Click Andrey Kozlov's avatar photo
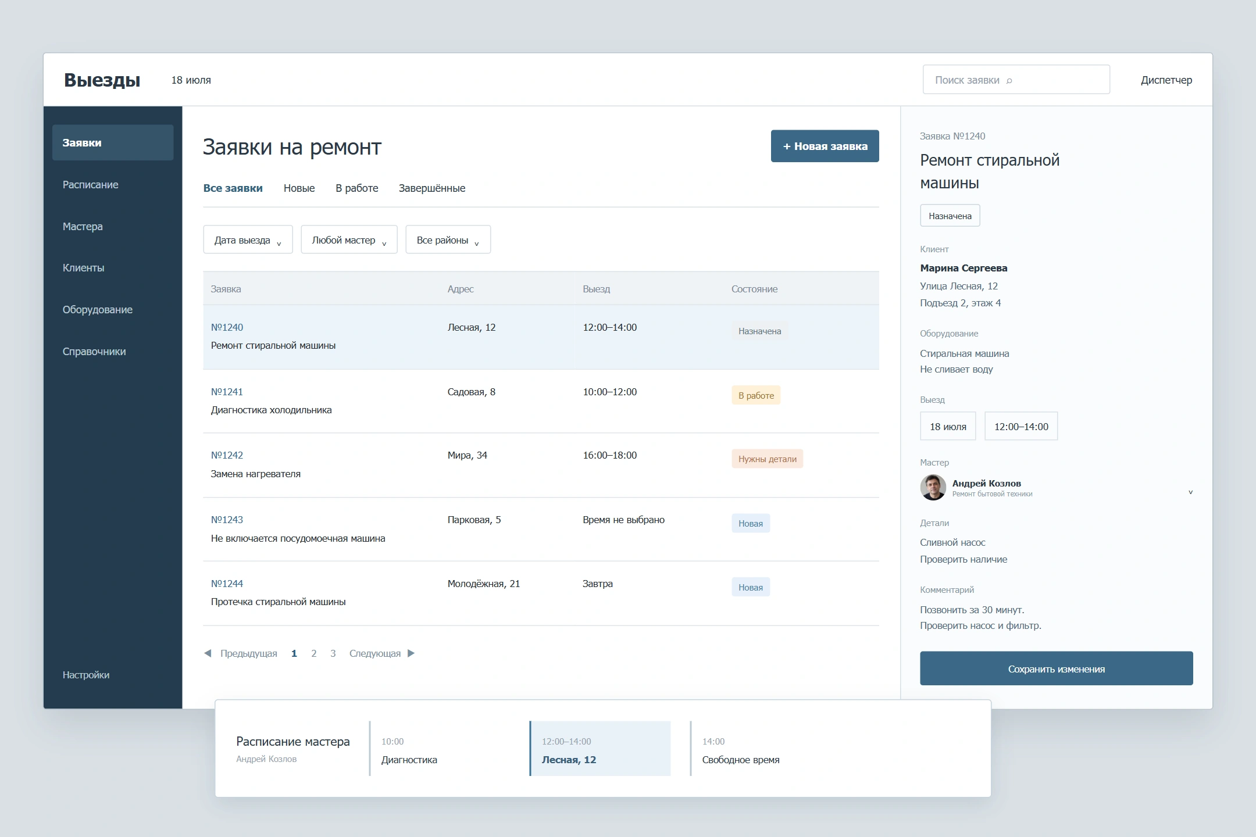Screen dimensions: 1256x837 933,487
